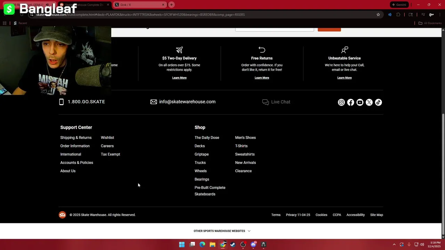
Task: Open the Windows Start menu
Action: [182, 244]
